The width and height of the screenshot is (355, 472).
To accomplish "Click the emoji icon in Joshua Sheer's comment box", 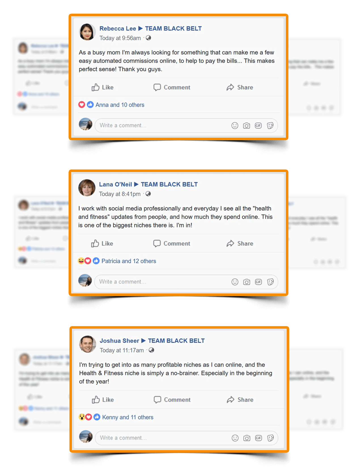I will pos(235,438).
